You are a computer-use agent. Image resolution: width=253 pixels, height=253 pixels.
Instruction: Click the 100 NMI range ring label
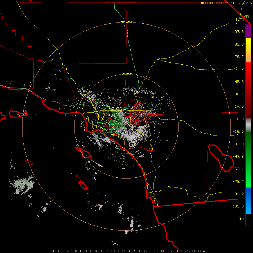click(126, 22)
